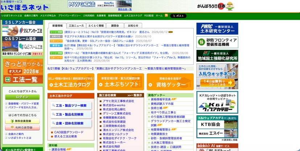Open いさぼうネットとは in guest box

(x=20, y=138)
